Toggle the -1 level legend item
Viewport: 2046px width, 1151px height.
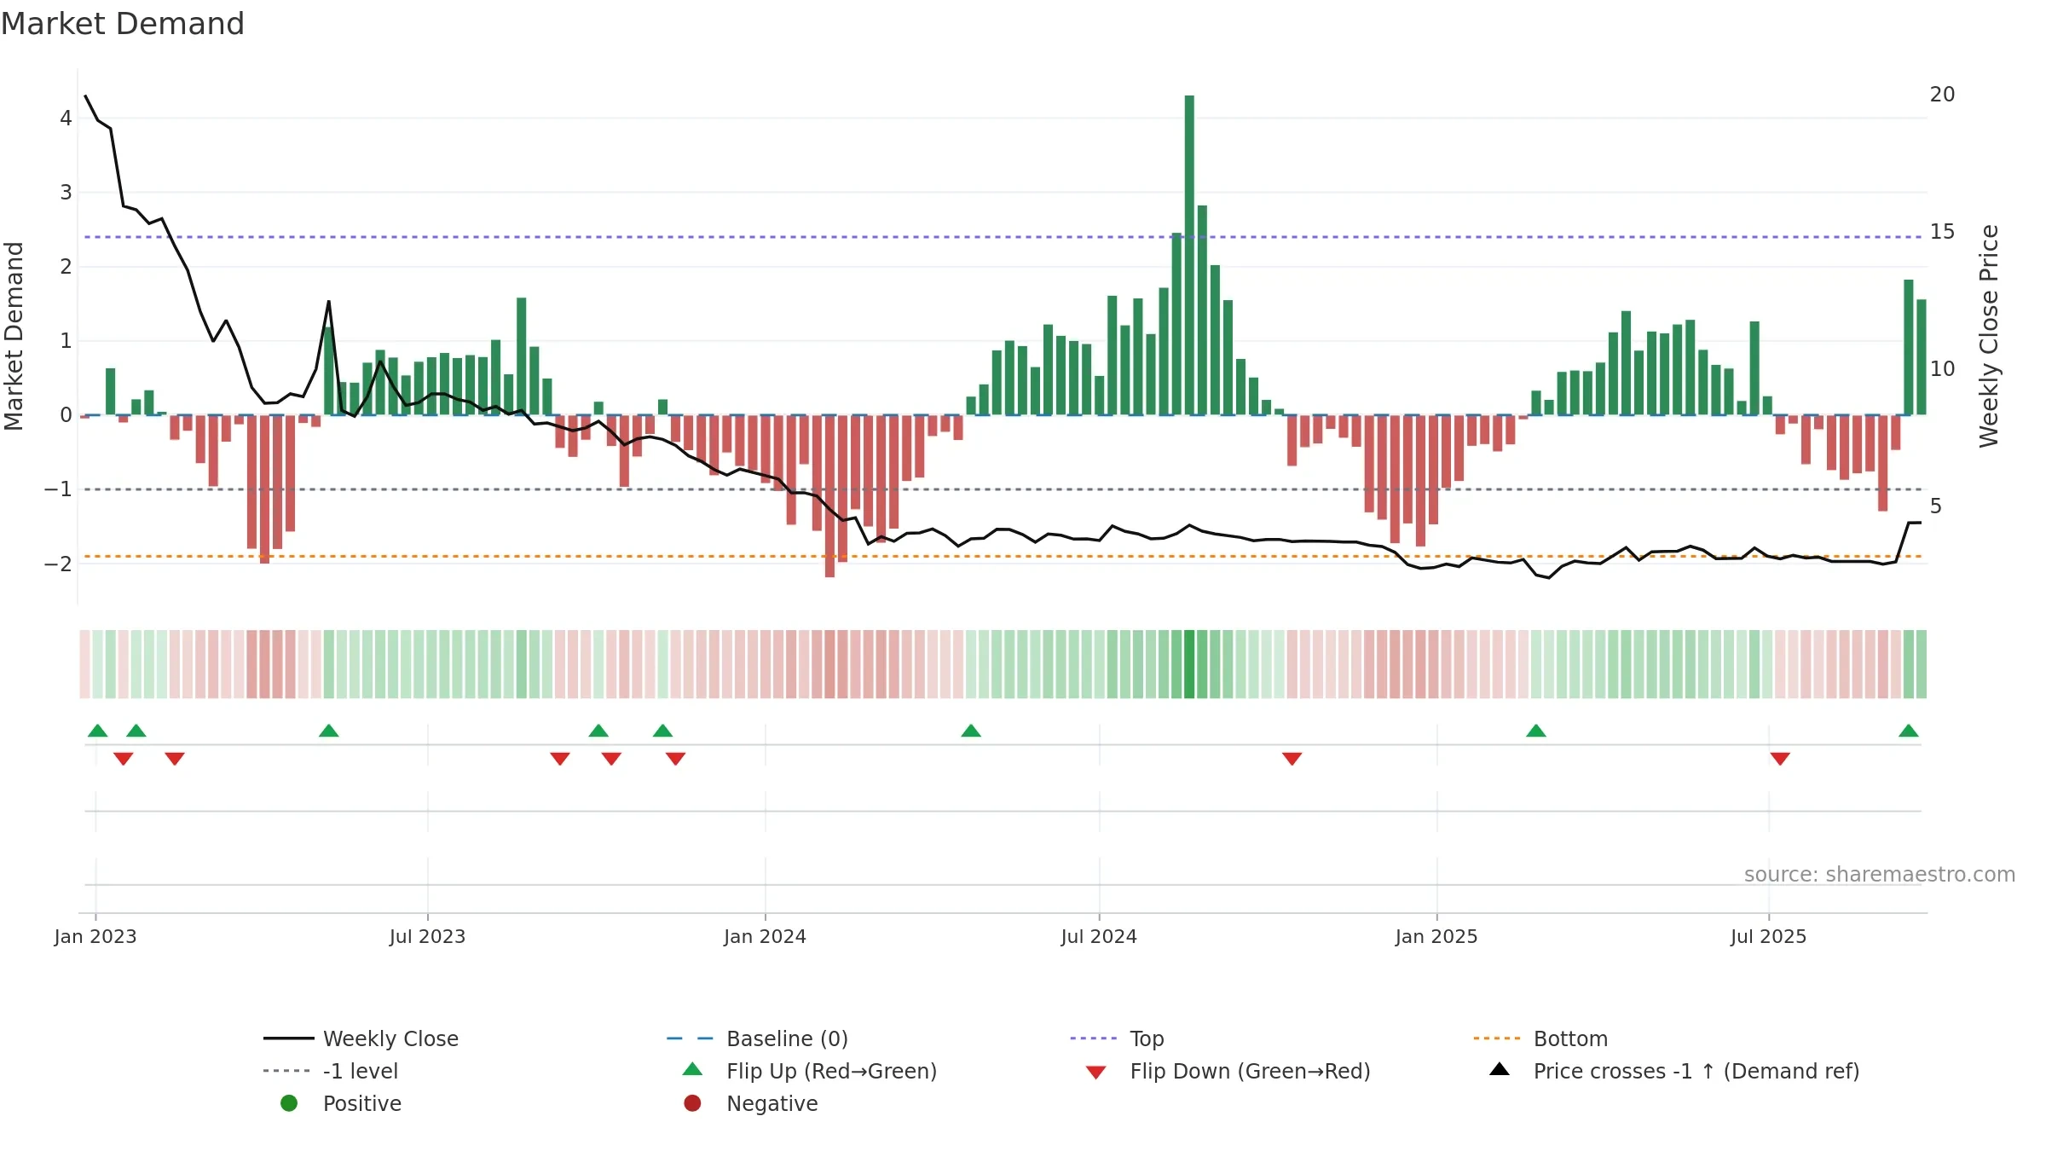[x=331, y=1071]
